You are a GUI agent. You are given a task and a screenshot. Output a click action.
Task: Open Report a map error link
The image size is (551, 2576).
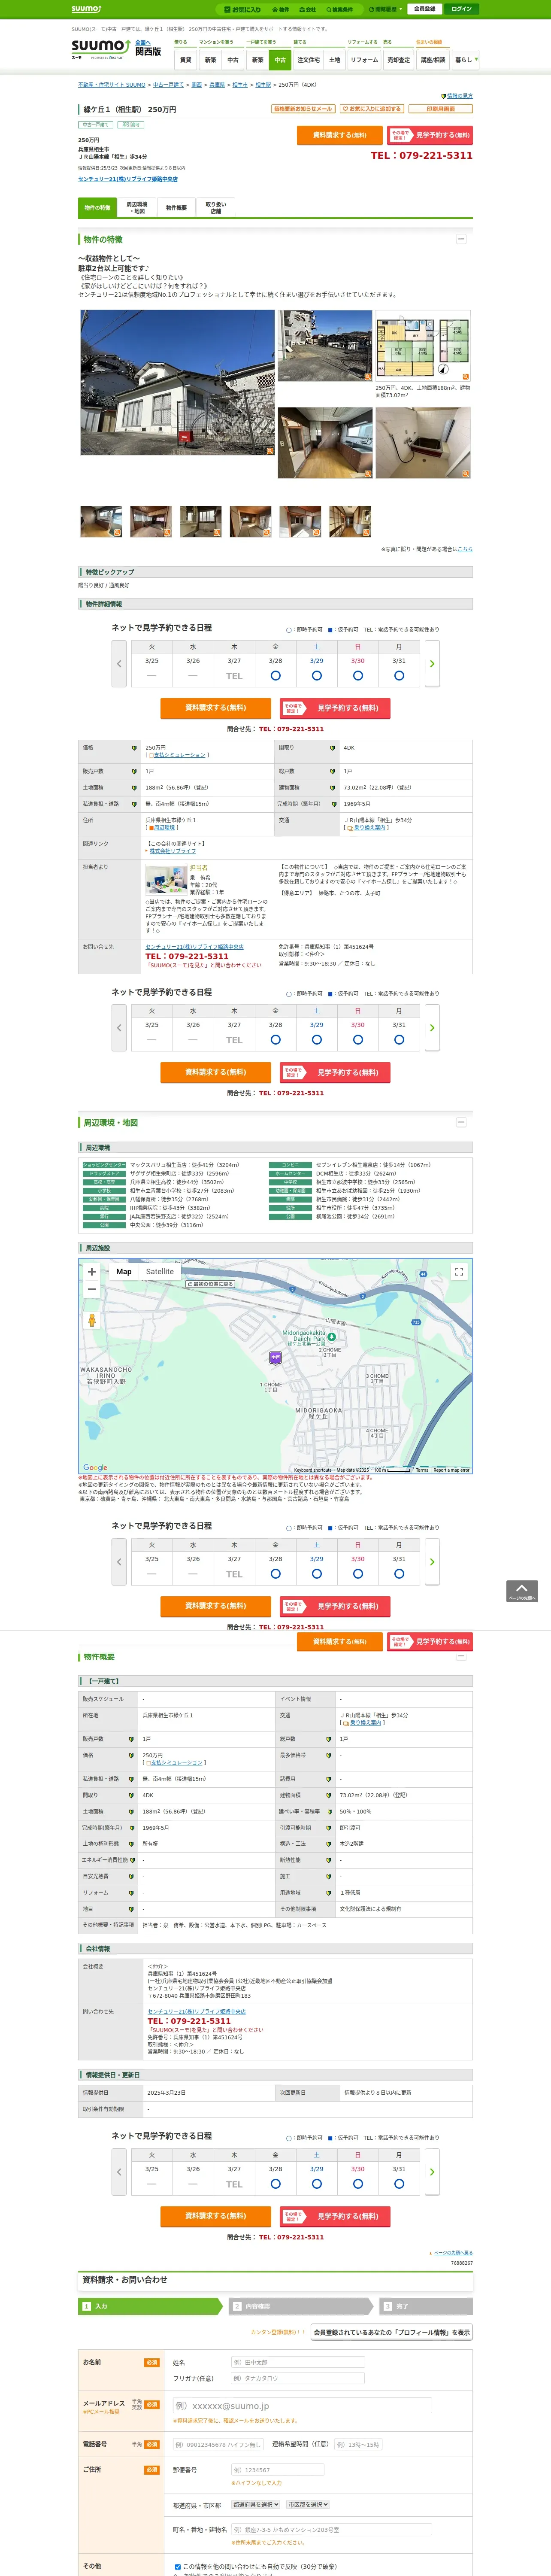tap(451, 1470)
